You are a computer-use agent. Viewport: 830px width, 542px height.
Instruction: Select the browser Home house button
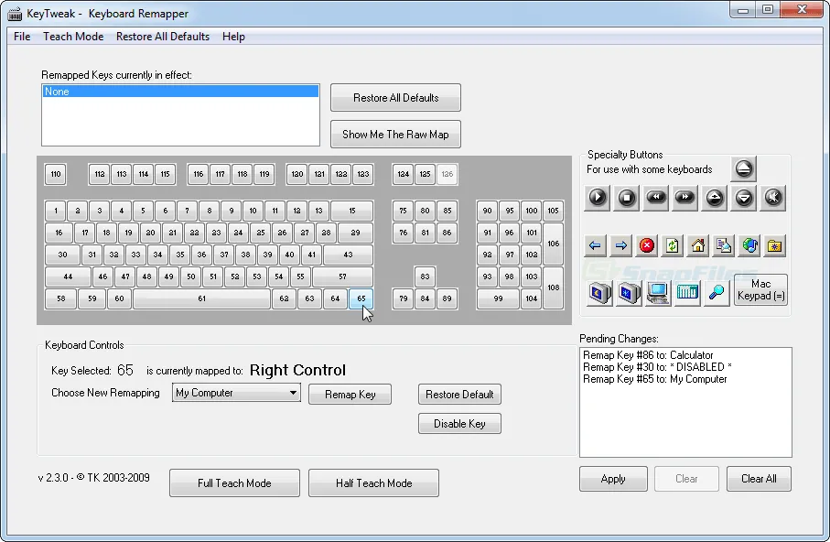pos(698,246)
